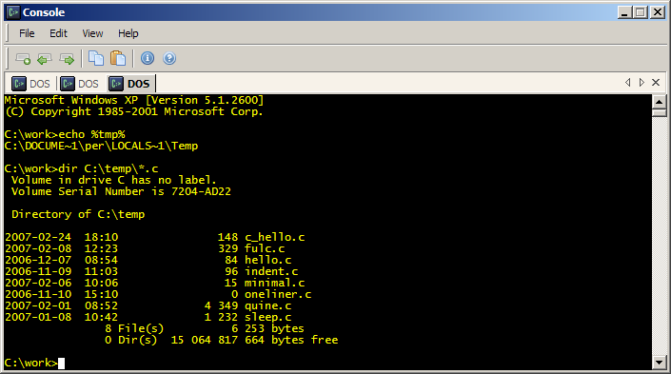Screen dimensions: 671x374
Task: Open the Edit menu
Action: point(58,33)
